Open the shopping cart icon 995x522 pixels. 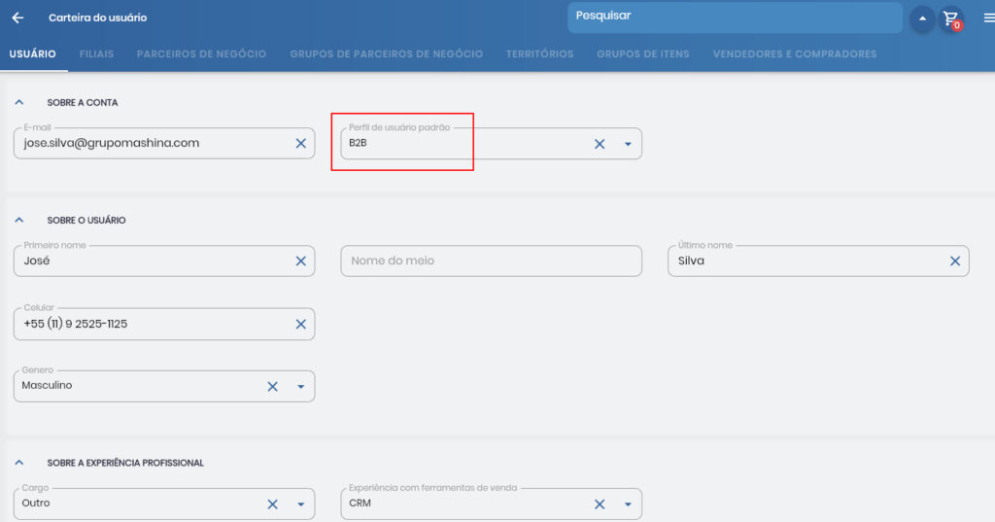950,18
